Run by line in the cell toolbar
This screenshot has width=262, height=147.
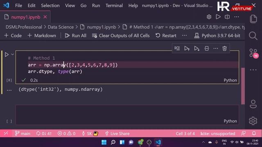pos(177,48)
